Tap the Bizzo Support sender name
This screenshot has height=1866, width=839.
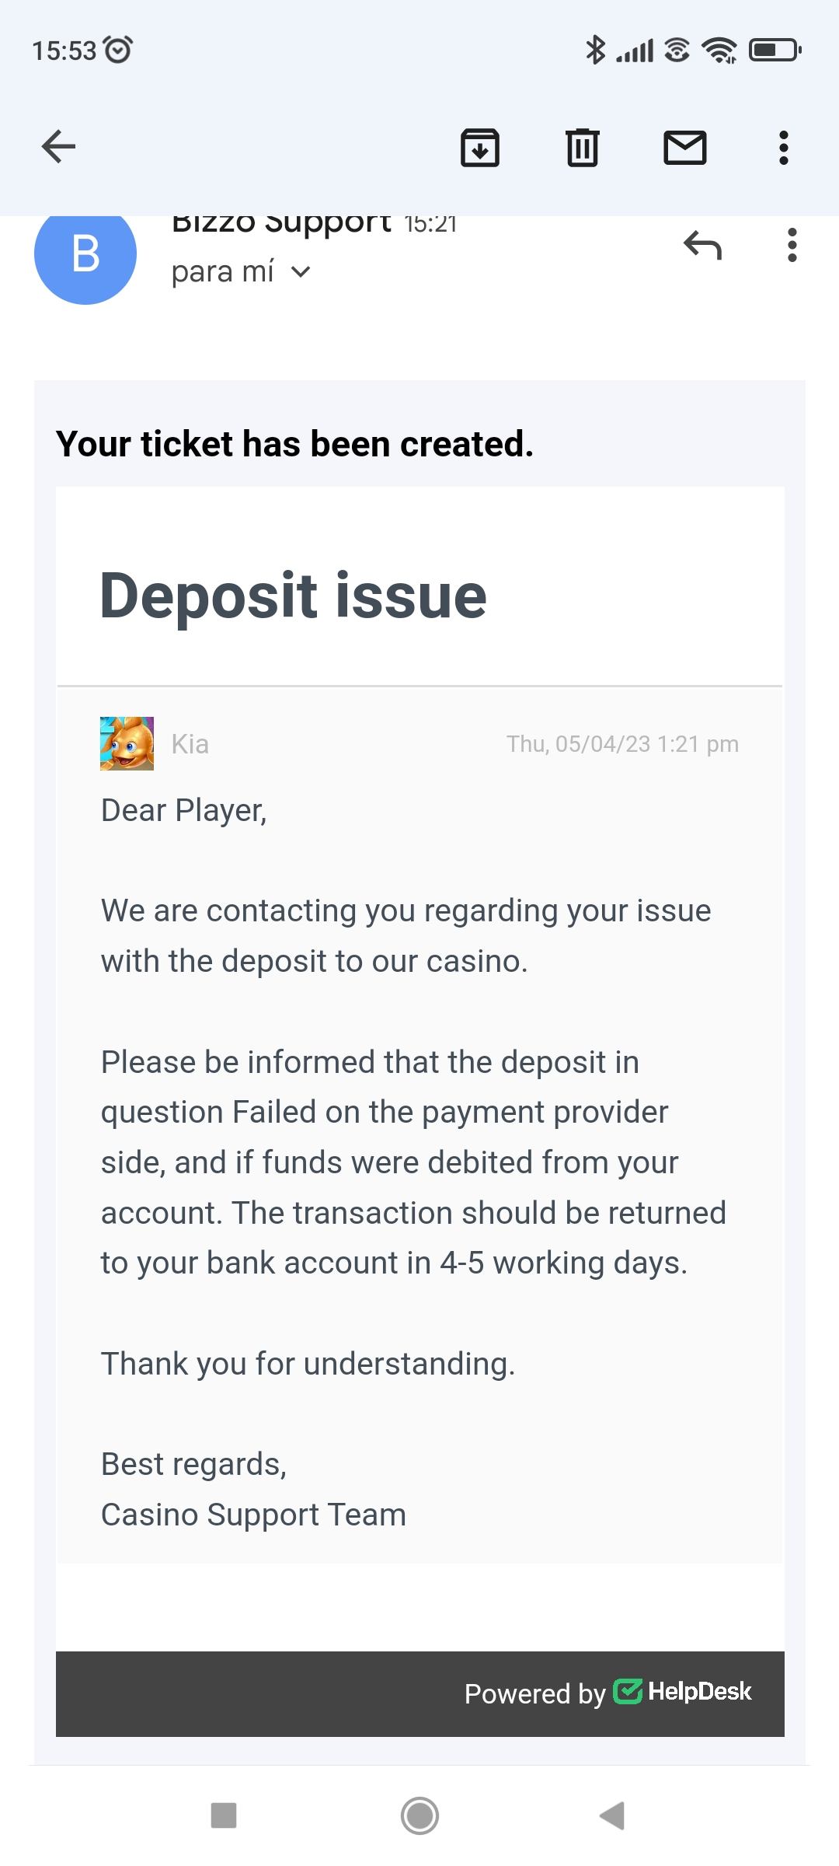(281, 224)
